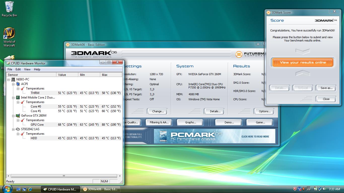
Task: Open the File menu in Hardware Monitor
Action: 10,69
